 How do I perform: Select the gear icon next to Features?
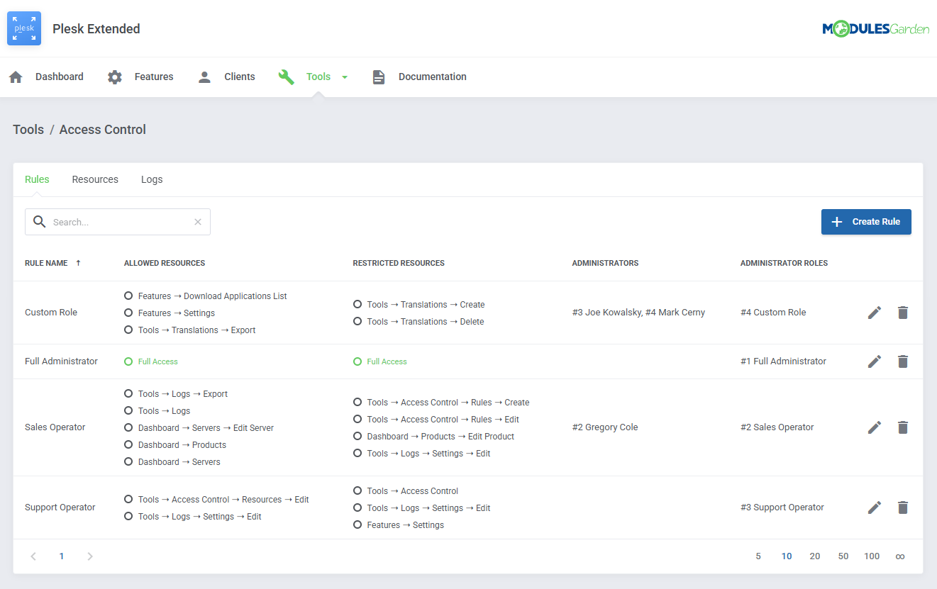click(114, 77)
